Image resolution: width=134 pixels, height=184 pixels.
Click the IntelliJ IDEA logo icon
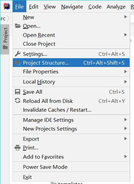click(x=6, y=6)
